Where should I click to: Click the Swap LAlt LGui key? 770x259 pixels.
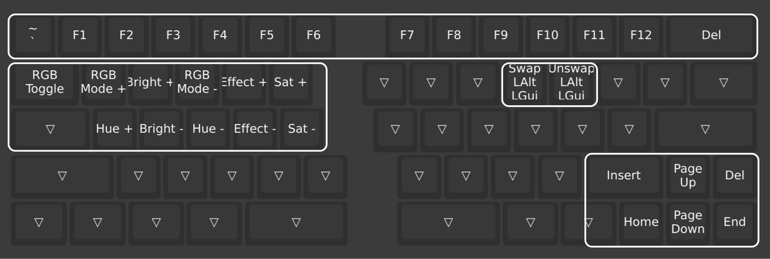[525, 82]
